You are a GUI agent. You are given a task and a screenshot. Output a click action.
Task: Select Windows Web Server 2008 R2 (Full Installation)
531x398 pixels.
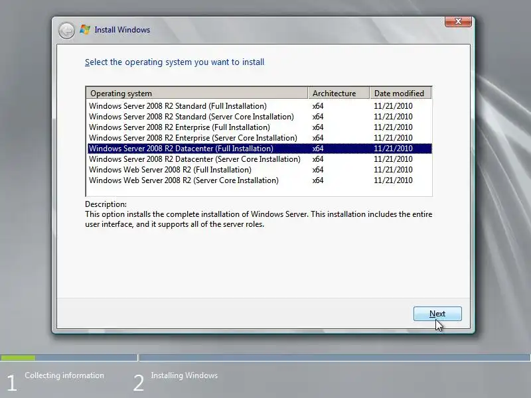click(260, 170)
